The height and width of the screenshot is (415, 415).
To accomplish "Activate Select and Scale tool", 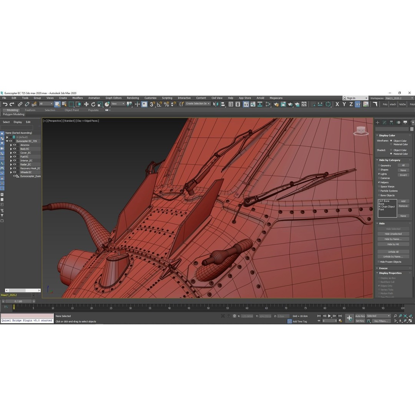I will (x=100, y=104).
